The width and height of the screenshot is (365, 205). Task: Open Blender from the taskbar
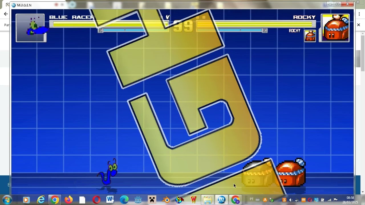tap(166, 200)
